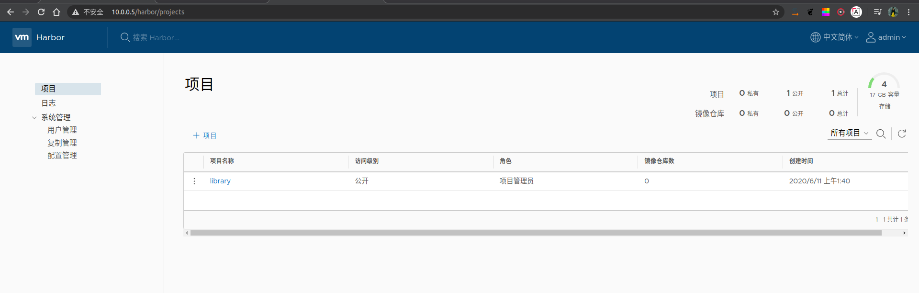The image size is (919, 293).
Task: Focus the 搜索 Harbor search field
Action: [x=156, y=38]
